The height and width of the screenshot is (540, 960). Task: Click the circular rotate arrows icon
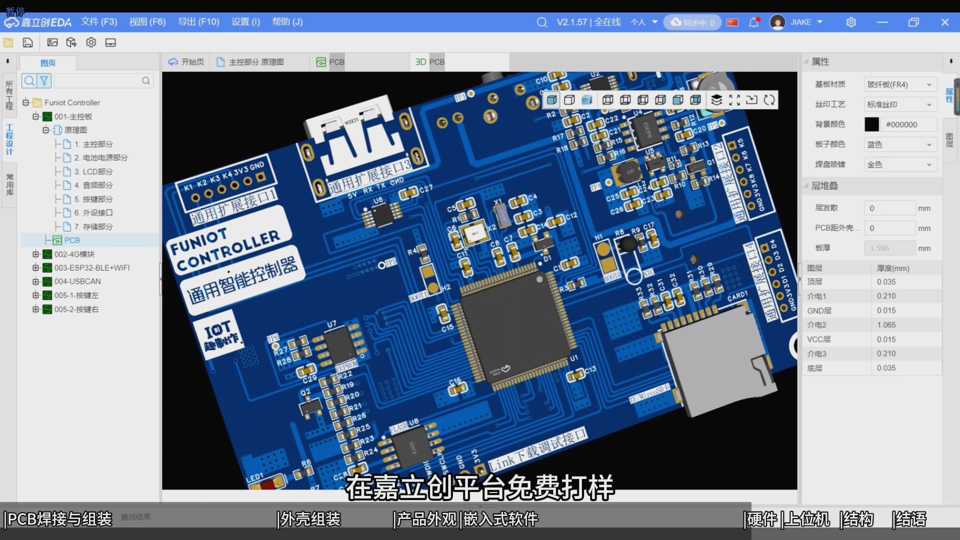click(x=769, y=100)
